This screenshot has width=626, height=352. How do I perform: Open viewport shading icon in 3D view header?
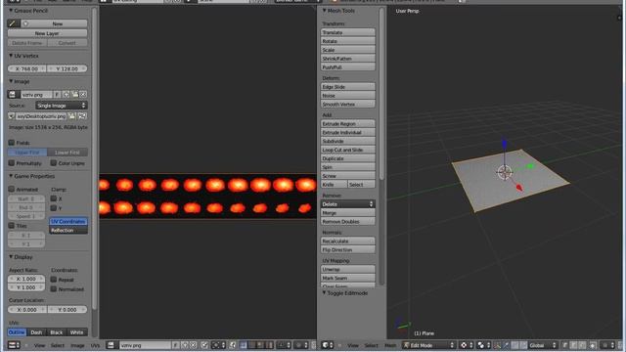coord(466,345)
